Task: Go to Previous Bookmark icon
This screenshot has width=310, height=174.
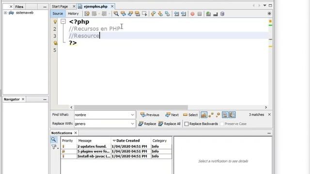Action: coord(153,14)
